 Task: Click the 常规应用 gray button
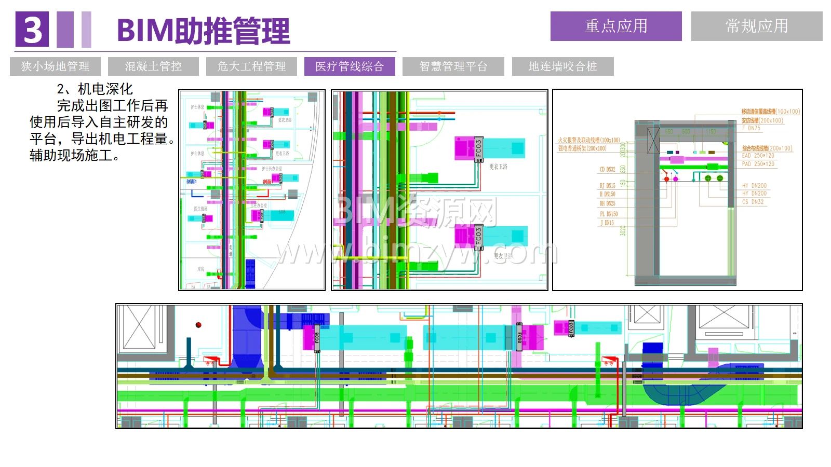757,26
